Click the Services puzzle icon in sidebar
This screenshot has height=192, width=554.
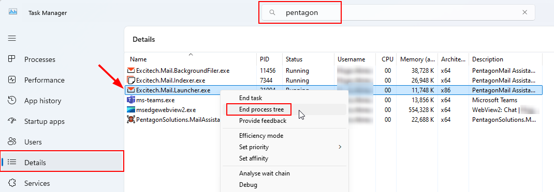point(12,183)
